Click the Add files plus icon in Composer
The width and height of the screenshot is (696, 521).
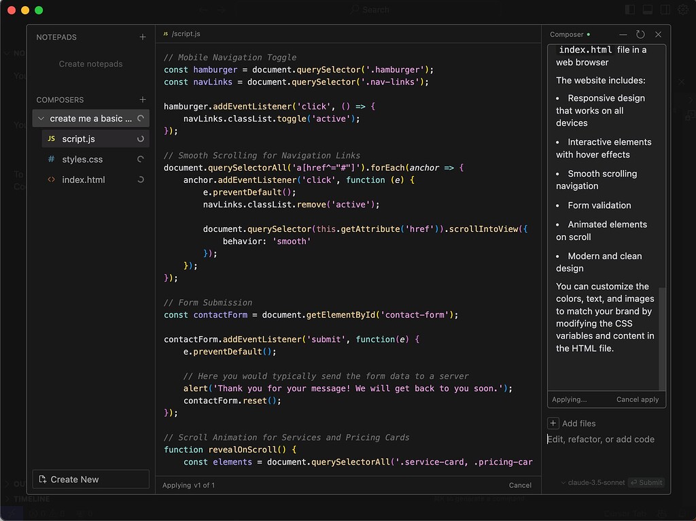pyautogui.click(x=553, y=423)
